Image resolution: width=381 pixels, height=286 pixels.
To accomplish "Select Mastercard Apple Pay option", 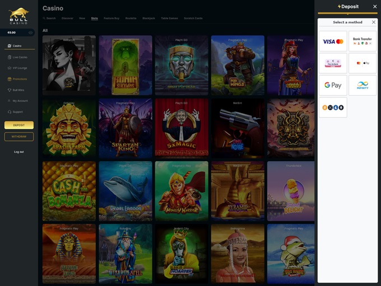I will [363, 63].
